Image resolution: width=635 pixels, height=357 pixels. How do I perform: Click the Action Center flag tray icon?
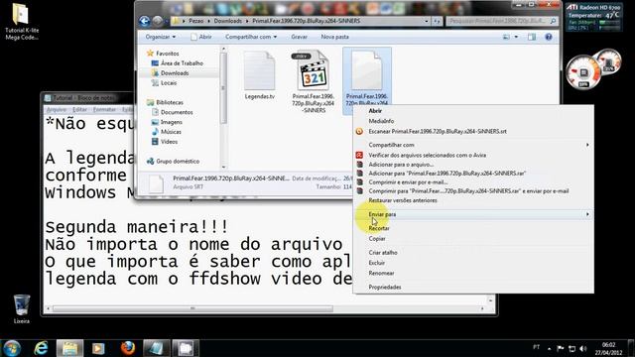[561, 348]
